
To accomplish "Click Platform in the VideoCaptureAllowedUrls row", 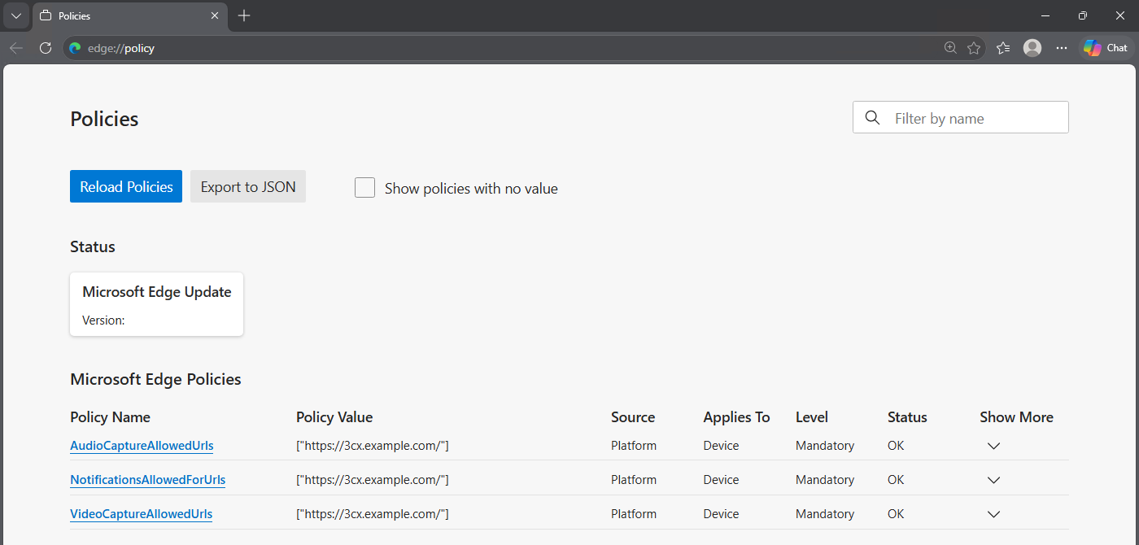I will pos(634,514).
